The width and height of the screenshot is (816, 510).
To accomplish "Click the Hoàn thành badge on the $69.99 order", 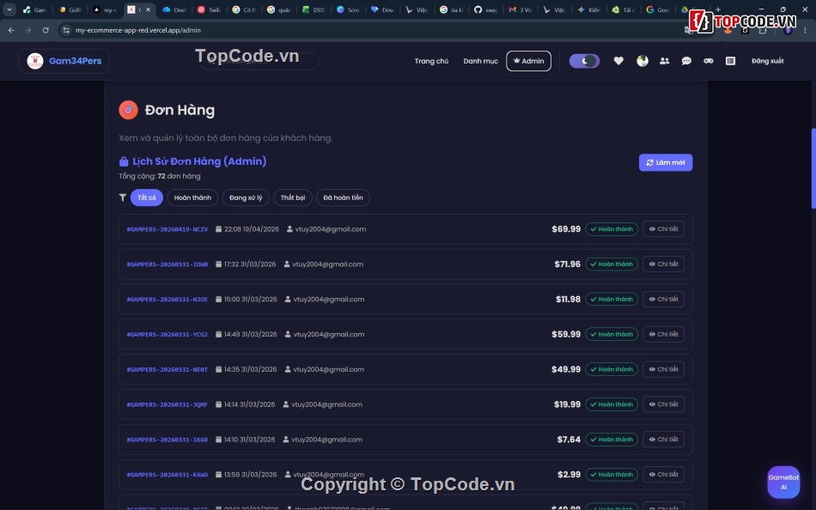I will click(x=612, y=229).
